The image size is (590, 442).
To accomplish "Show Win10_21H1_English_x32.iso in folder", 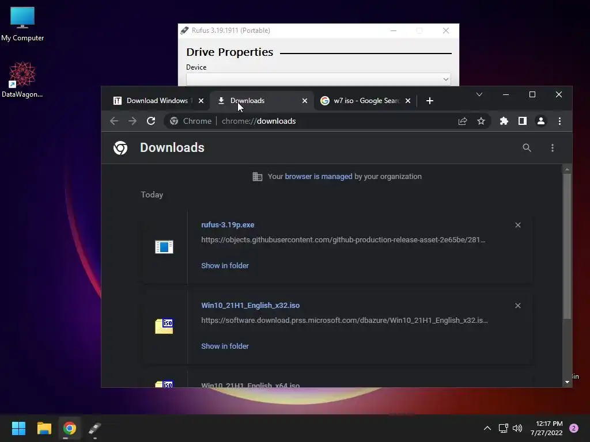I will pyautogui.click(x=225, y=346).
